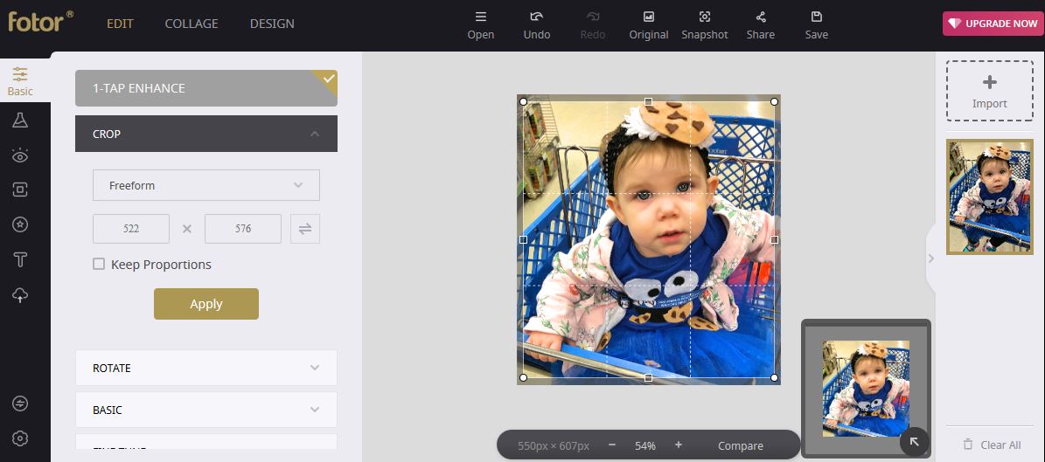The image size is (1045, 462).
Task: Expand the ROTATE section
Action: 206,368
